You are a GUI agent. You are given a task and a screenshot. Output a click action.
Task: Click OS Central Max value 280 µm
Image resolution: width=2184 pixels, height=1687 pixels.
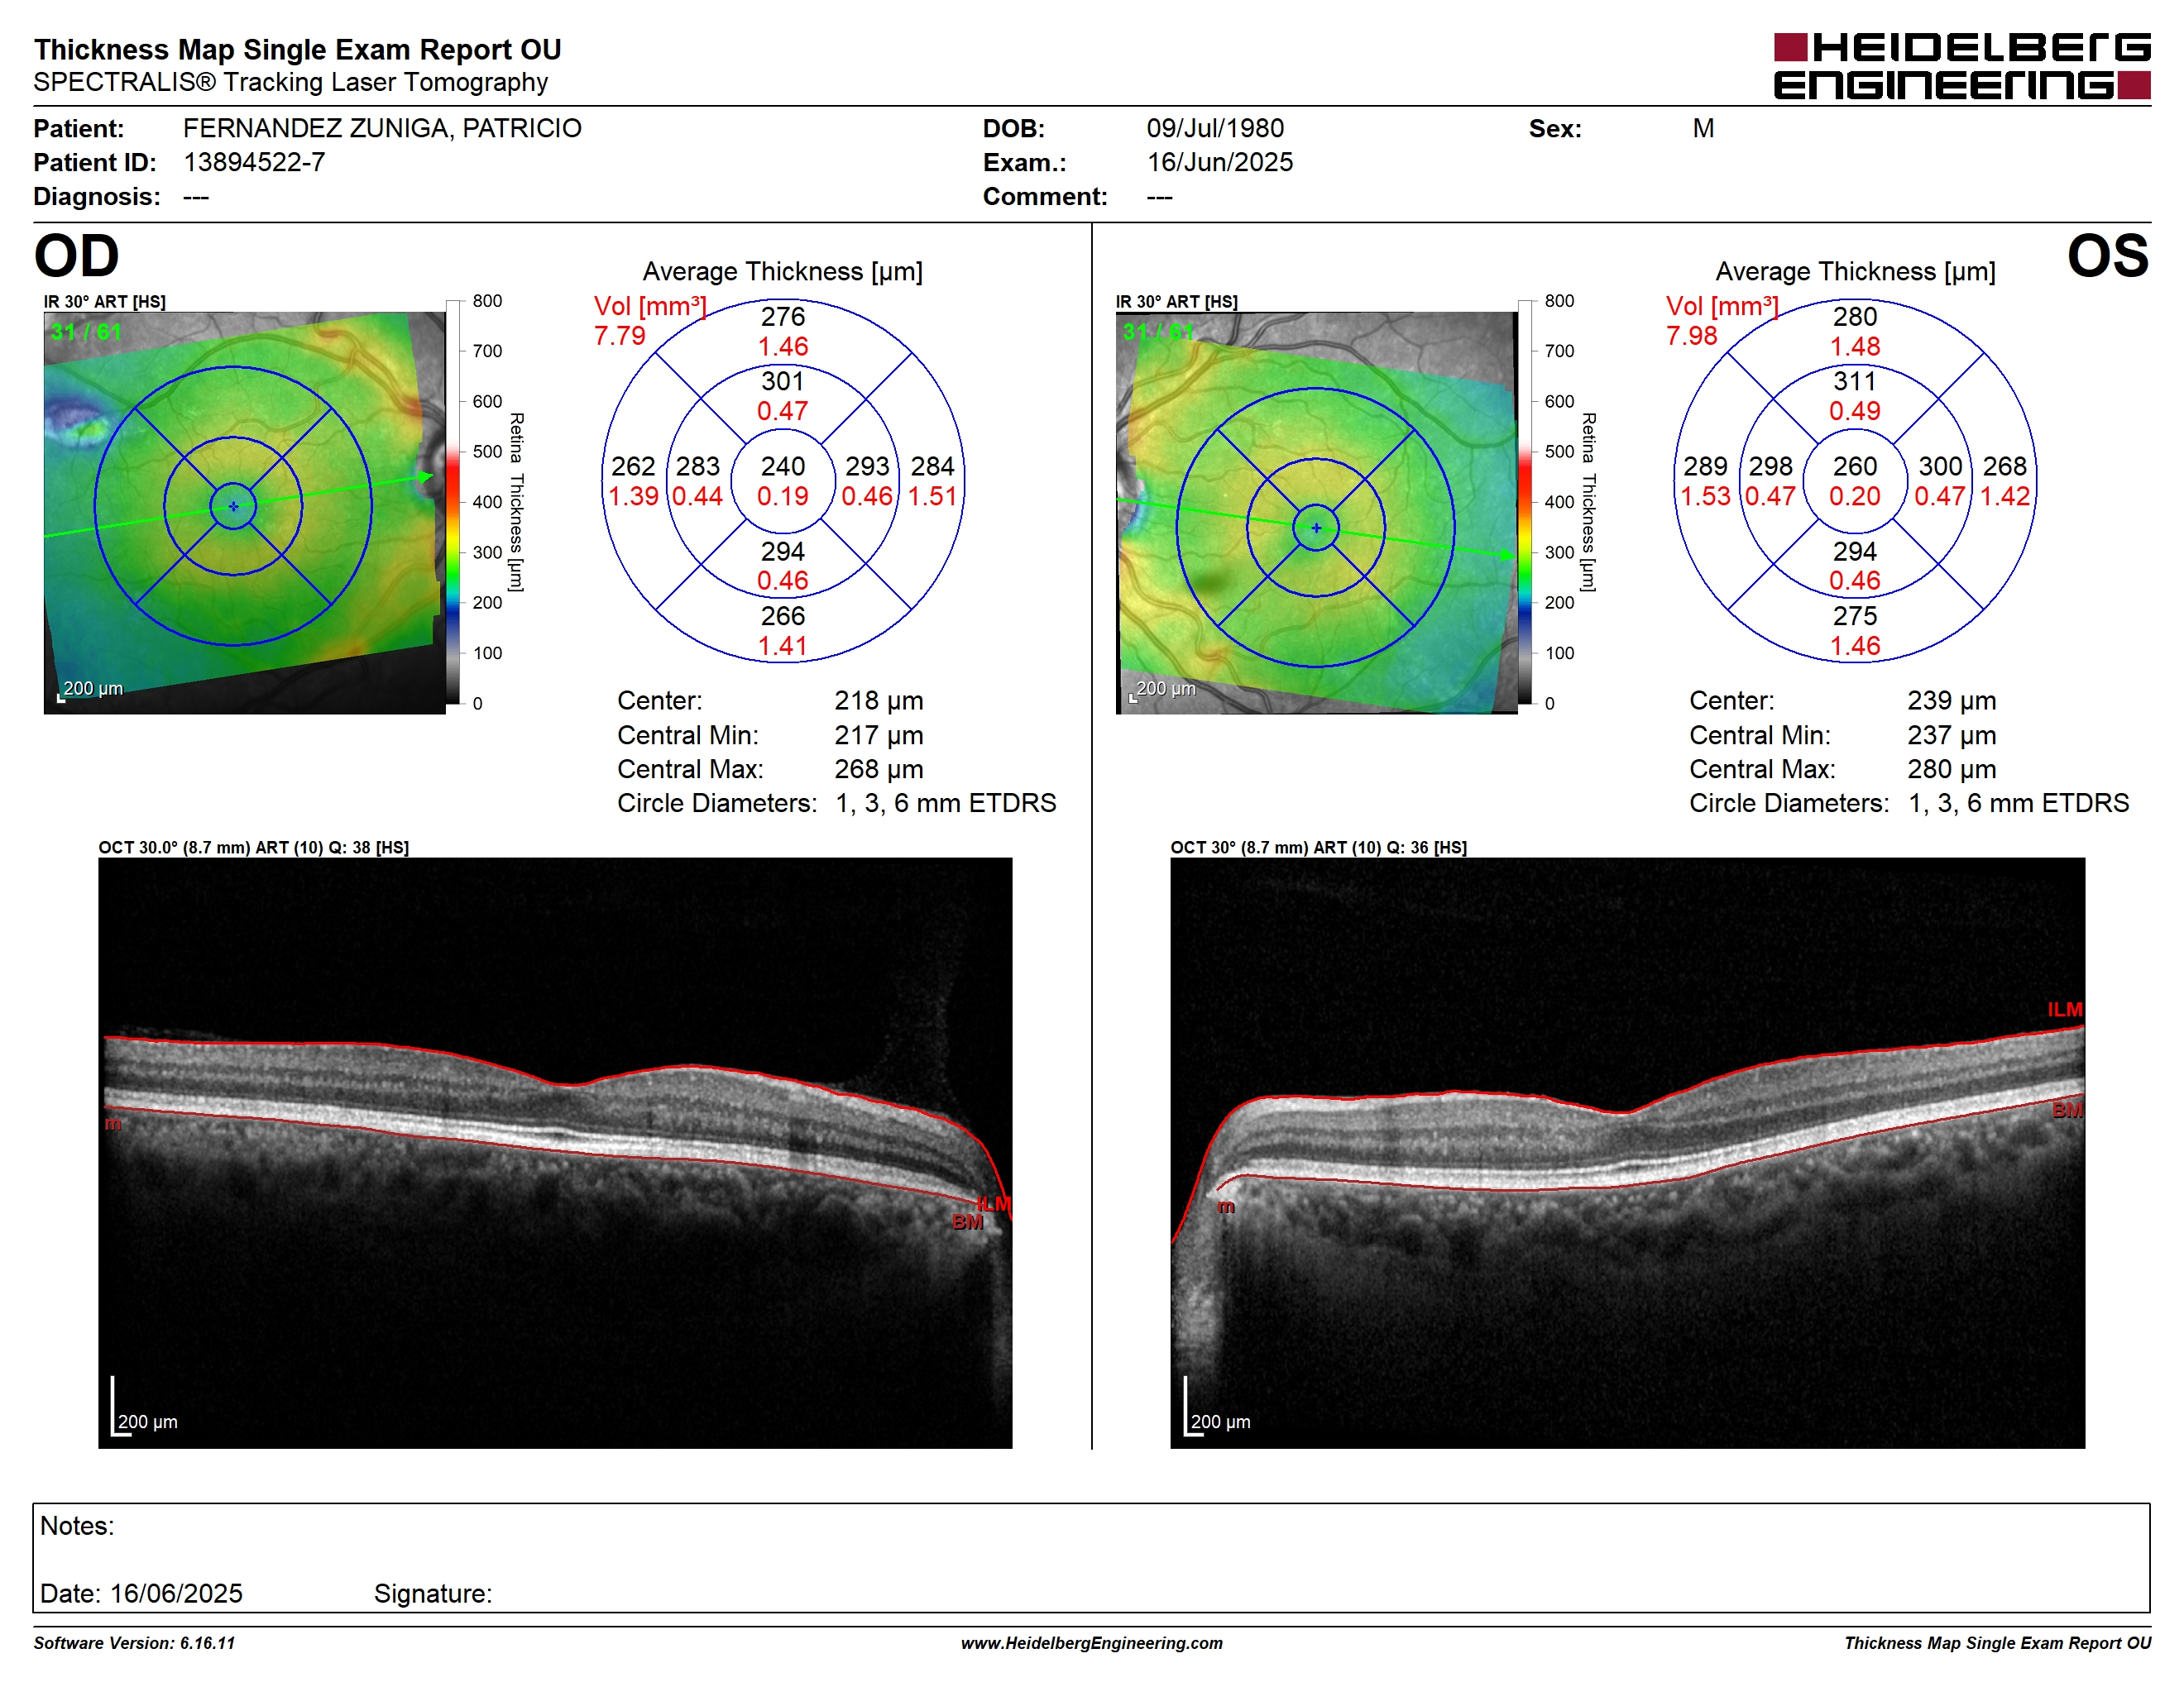click(x=1951, y=770)
